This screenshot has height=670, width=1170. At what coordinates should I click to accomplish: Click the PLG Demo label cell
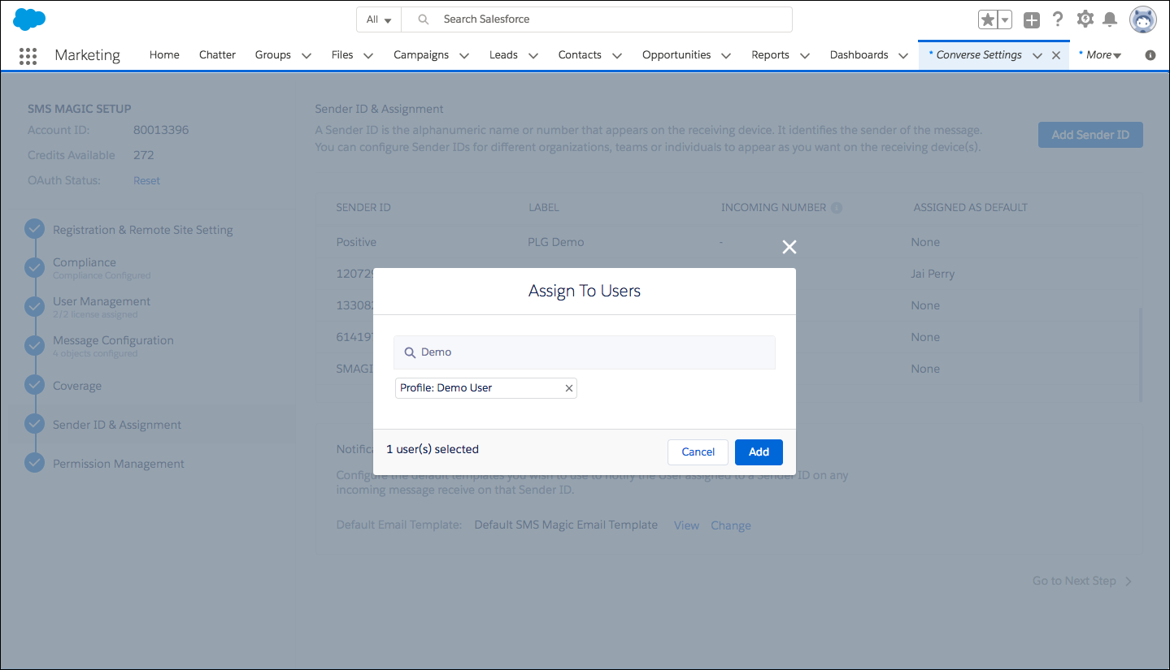[556, 242]
